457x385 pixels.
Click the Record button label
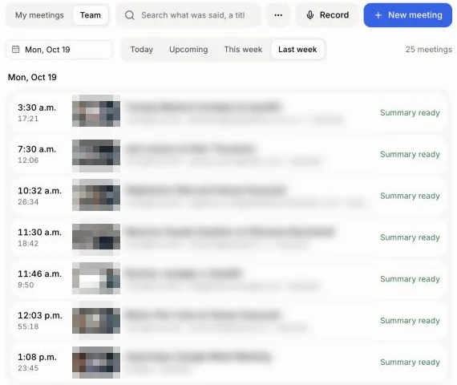click(334, 15)
